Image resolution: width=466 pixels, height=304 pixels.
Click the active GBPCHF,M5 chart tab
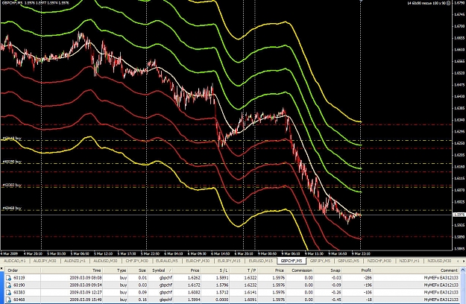tap(292, 261)
